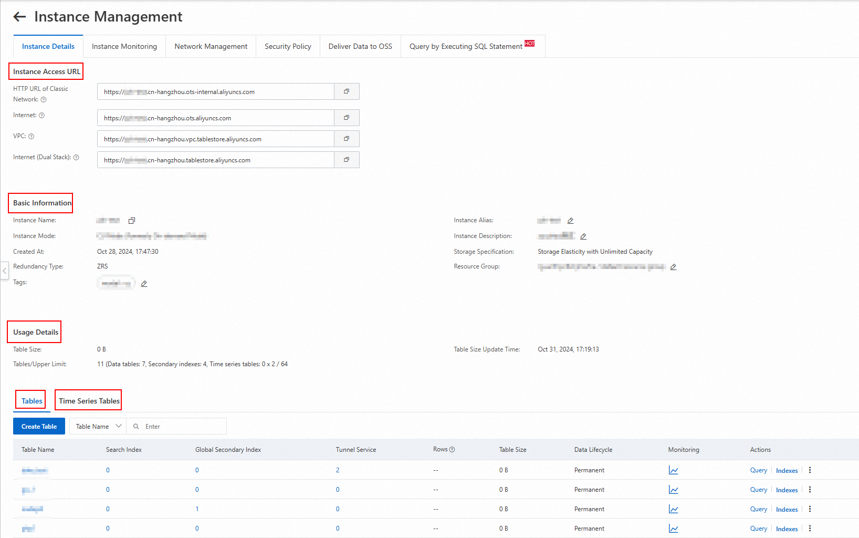Open help icon for Internet (Dual Stack)
Image resolution: width=859 pixels, height=538 pixels.
76,158
